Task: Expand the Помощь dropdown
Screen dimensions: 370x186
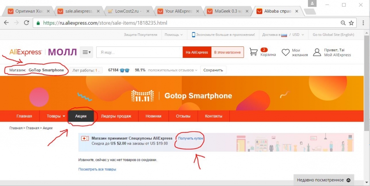Action: point(173,34)
